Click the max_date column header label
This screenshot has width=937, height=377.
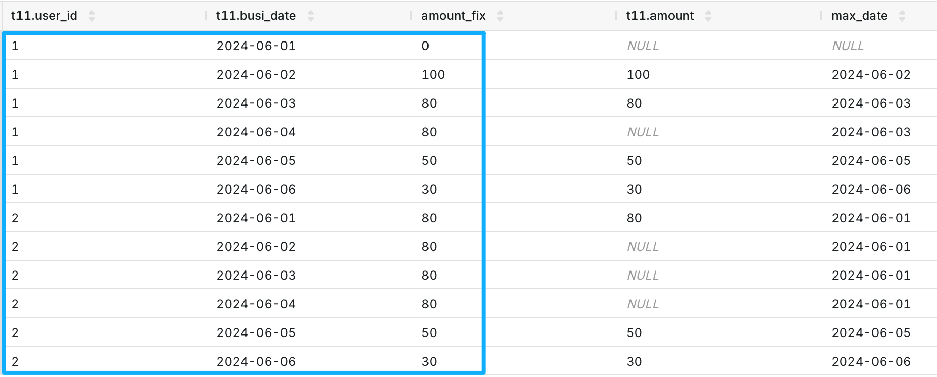[859, 16]
